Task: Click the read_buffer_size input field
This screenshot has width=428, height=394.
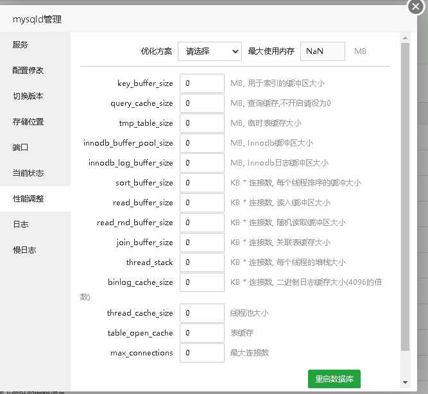Action: pyautogui.click(x=202, y=203)
